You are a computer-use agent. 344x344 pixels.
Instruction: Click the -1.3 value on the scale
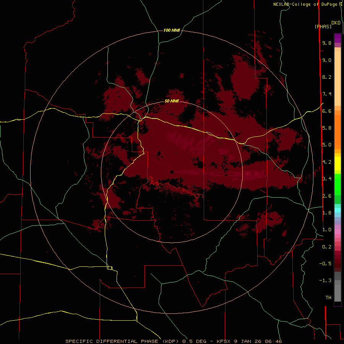click(x=325, y=281)
